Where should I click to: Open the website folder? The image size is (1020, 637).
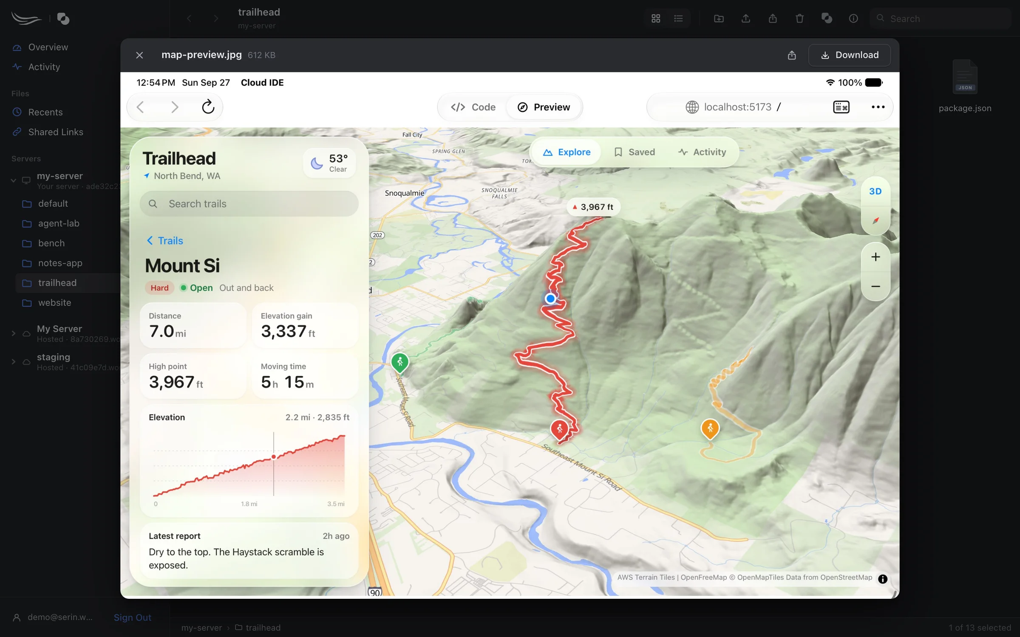[55, 303]
